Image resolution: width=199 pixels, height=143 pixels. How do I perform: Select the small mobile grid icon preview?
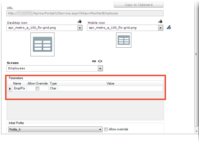pos(124,40)
